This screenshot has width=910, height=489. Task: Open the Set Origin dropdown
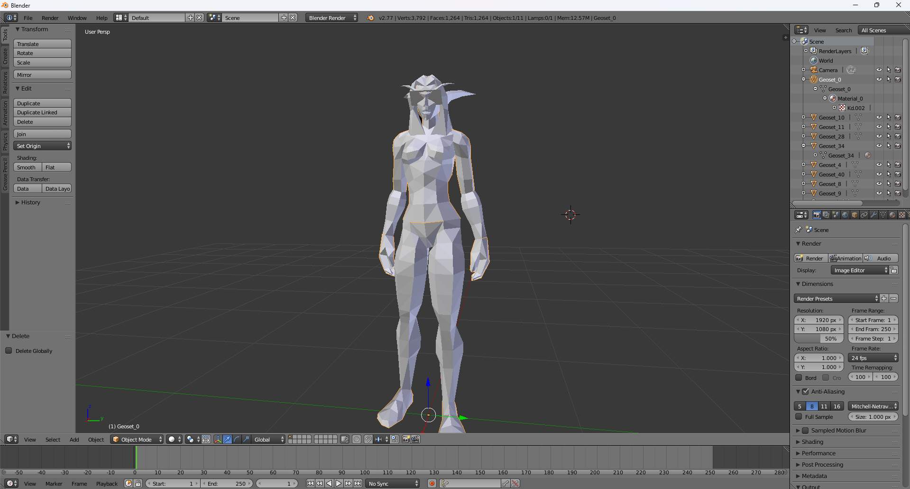tap(43, 146)
